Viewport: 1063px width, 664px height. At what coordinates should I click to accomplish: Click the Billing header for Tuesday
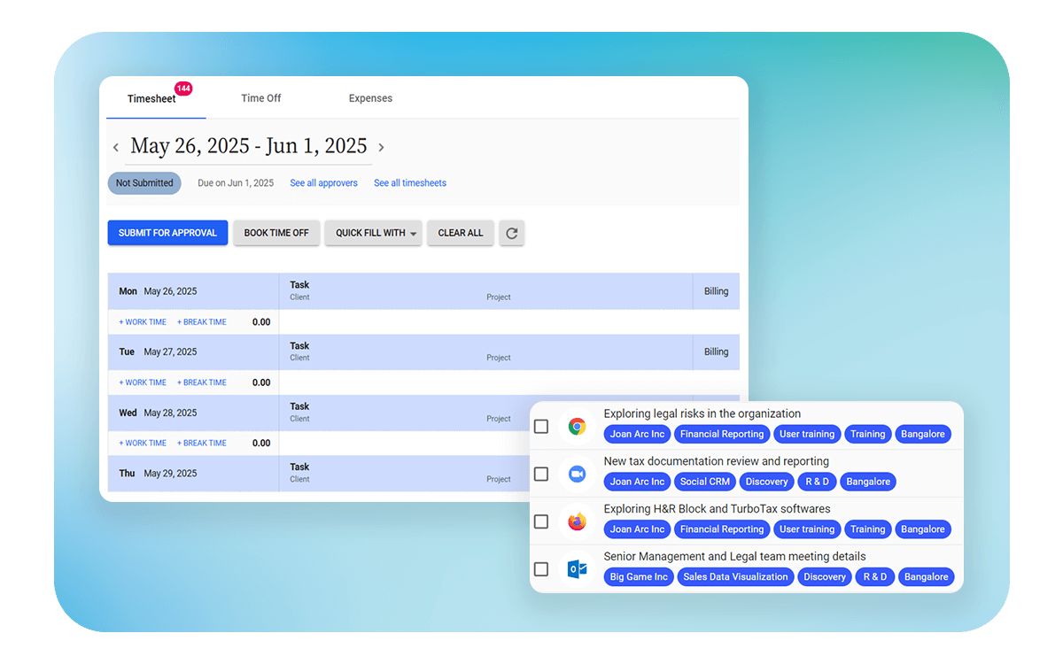[717, 351]
